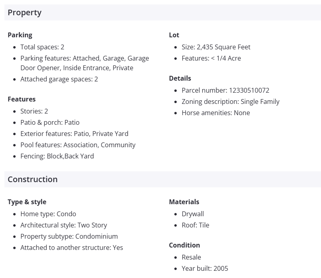Click the Horse amenities: None item
This screenshot has height=278, width=321.
[x=216, y=113]
